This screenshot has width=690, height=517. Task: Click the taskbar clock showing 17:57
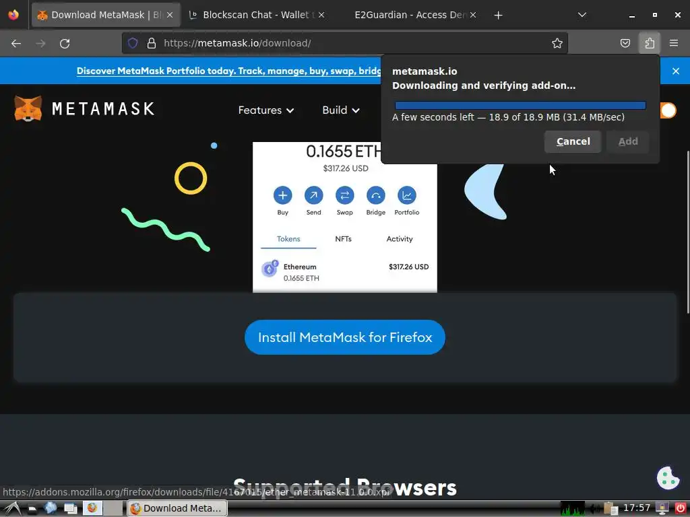[x=637, y=508]
